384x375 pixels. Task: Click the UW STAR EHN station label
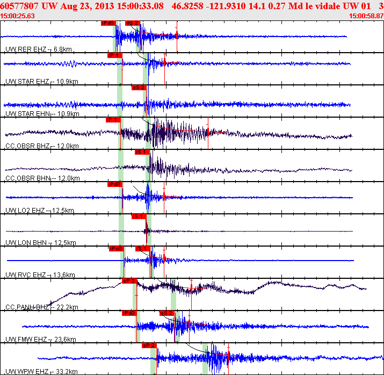[42, 114]
